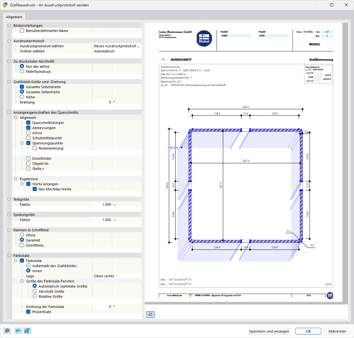Viewport: 354px width, 338px height.
Task: Collapse the Werte anzeigen sub-node
Action: tap(22, 184)
